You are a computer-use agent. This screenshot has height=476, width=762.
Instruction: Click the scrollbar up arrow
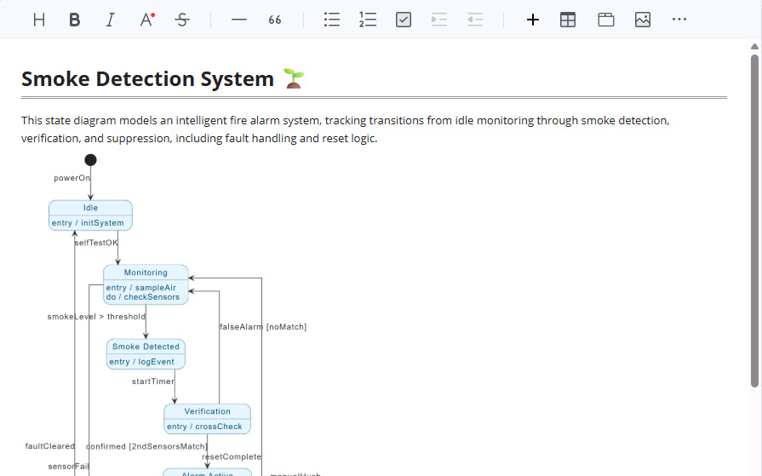click(754, 47)
